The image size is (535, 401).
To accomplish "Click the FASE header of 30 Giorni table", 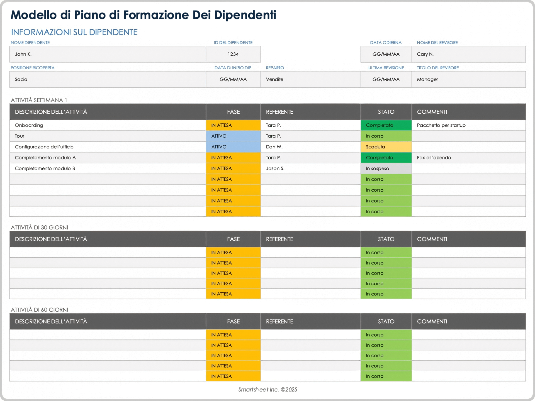I will [x=233, y=239].
